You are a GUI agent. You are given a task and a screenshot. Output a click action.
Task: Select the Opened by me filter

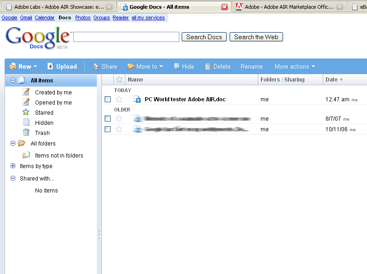pos(53,103)
